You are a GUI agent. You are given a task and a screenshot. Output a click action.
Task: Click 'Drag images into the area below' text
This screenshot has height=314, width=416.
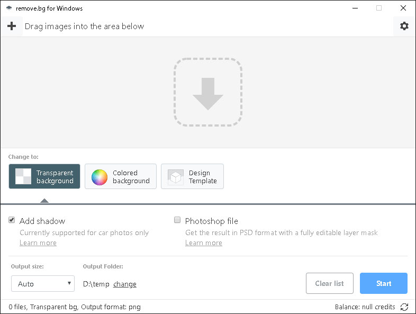(x=84, y=26)
